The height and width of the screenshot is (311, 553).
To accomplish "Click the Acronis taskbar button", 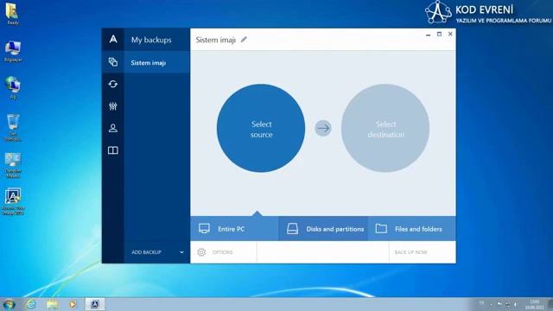I will point(95,304).
